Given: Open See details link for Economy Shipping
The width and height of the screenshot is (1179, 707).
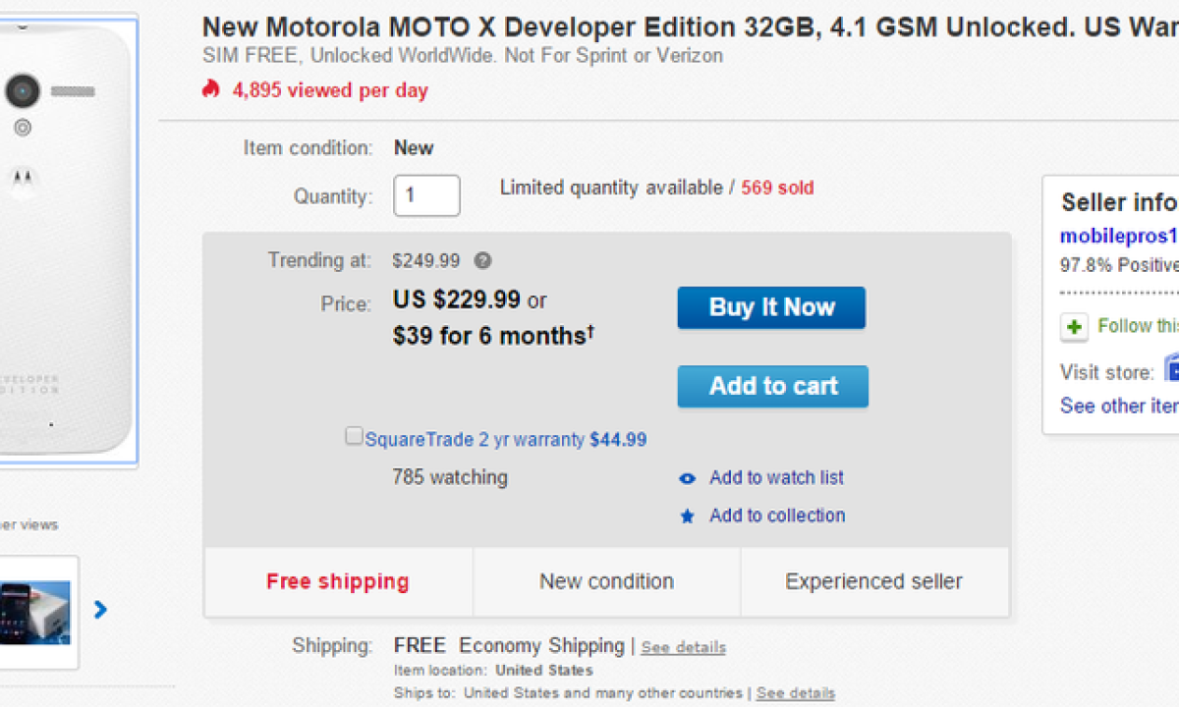Looking at the screenshot, I should point(684,647).
